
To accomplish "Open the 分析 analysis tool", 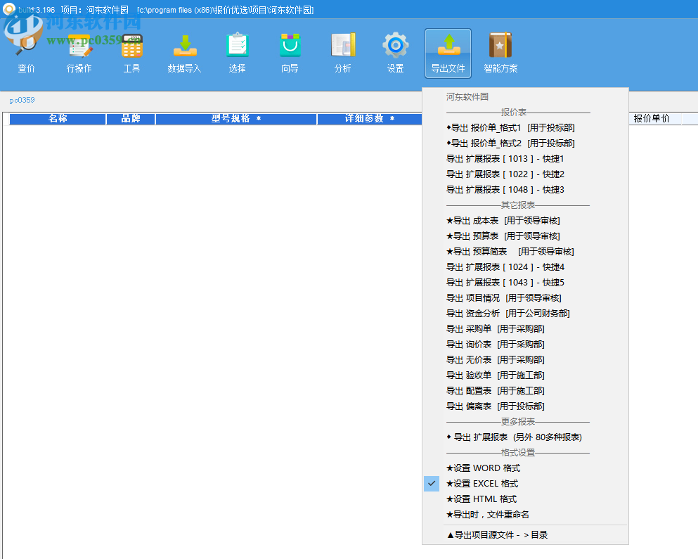I will (343, 53).
